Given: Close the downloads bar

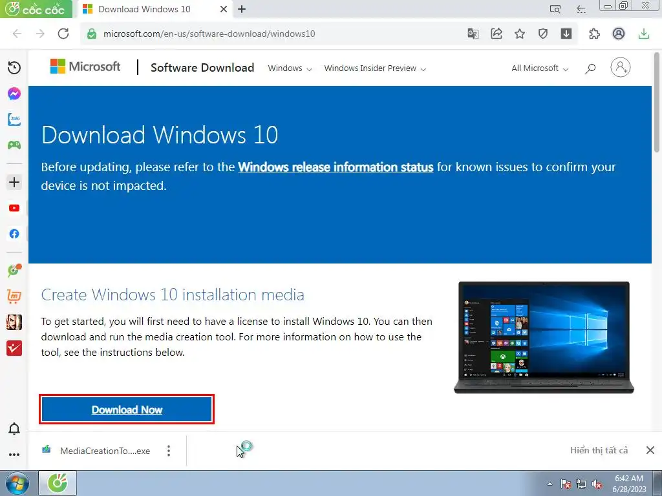Looking at the screenshot, I should tap(650, 450).
